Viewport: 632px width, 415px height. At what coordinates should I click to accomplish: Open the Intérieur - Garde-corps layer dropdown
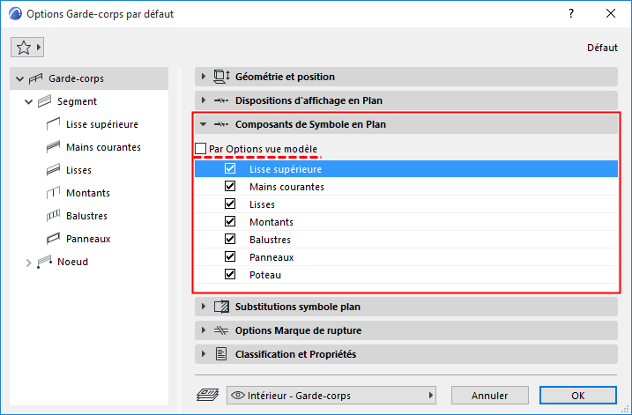pyautogui.click(x=334, y=396)
